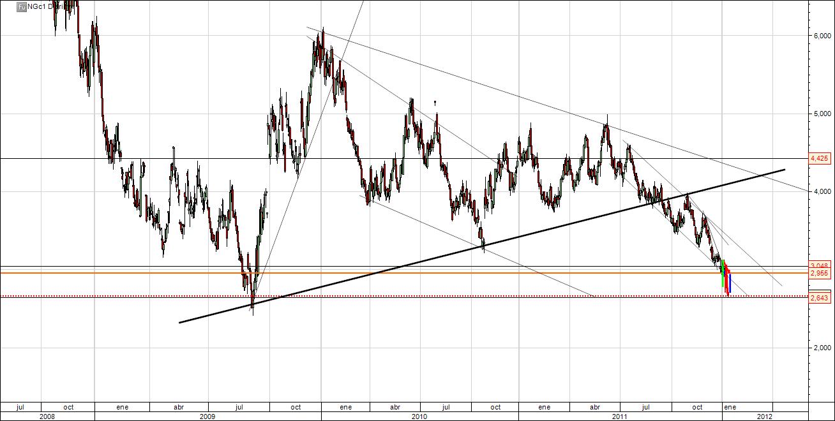Click the 4,000 price axis label
Image resolution: width=835 pixels, height=421 pixels.
tap(822, 191)
